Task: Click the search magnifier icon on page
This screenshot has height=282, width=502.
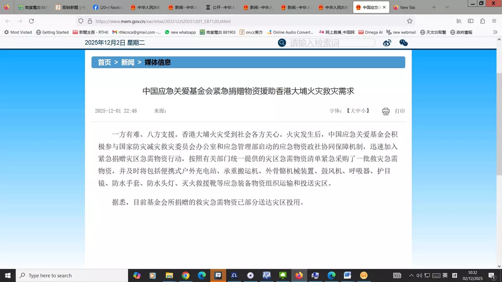Action: [x=282, y=43]
